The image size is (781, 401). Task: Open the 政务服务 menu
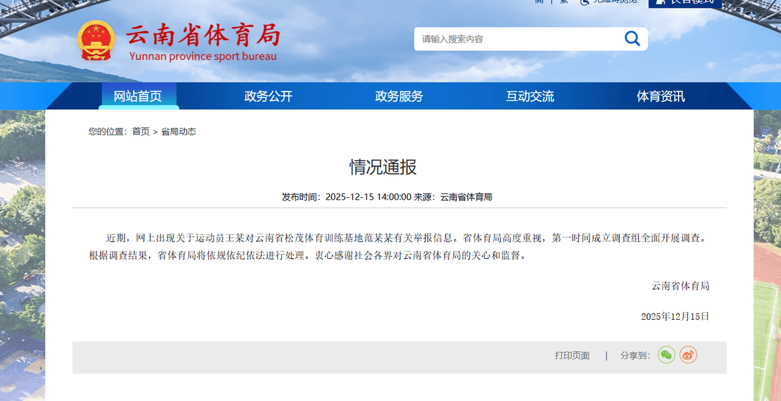[x=398, y=96]
